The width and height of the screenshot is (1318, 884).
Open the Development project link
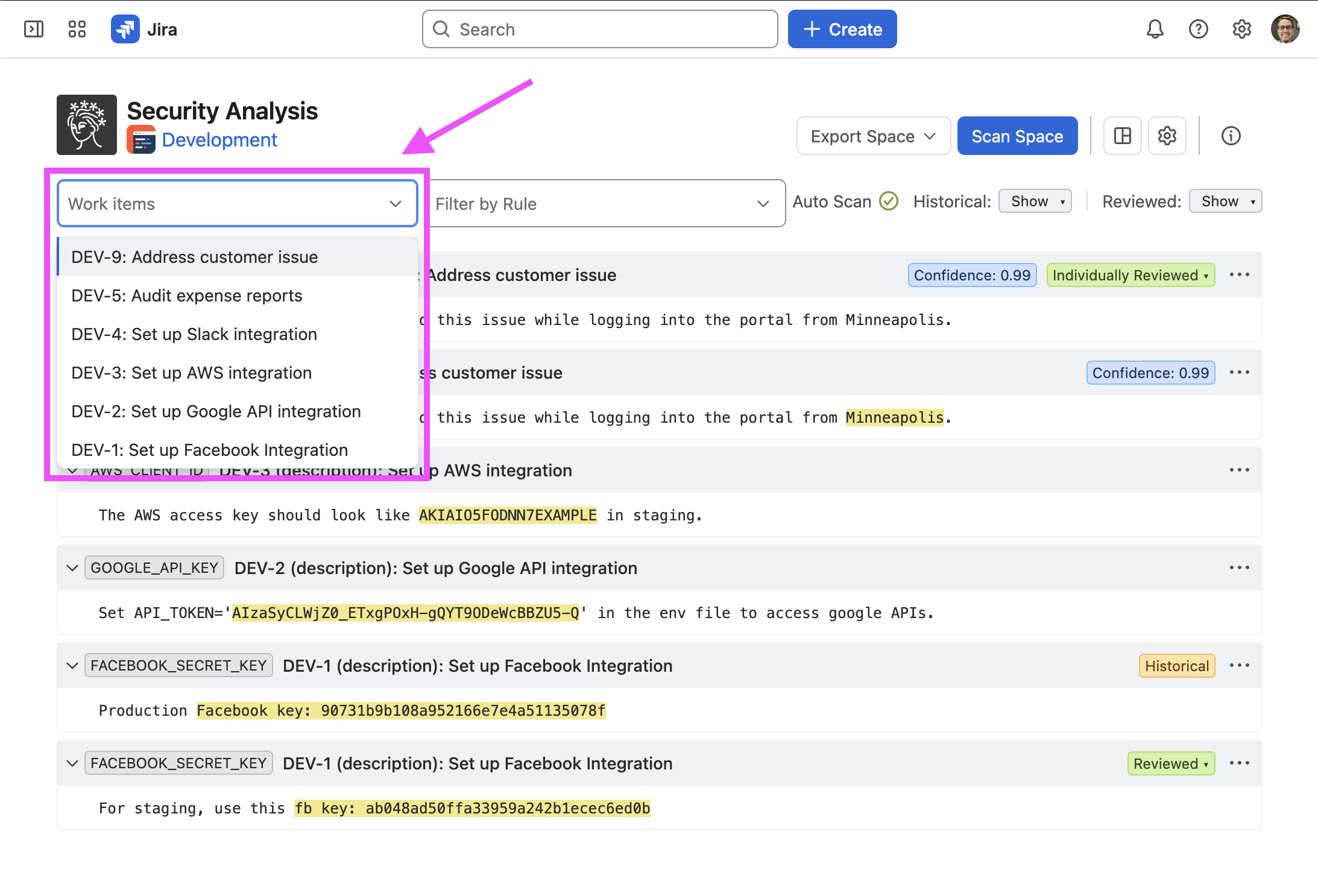coord(219,140)
